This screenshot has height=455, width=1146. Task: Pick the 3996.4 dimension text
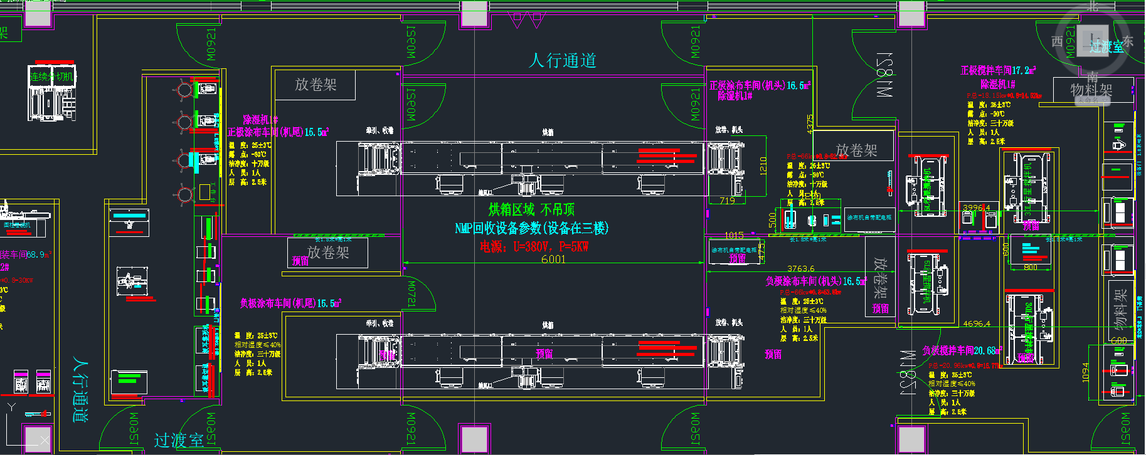(x=977, y=207)
